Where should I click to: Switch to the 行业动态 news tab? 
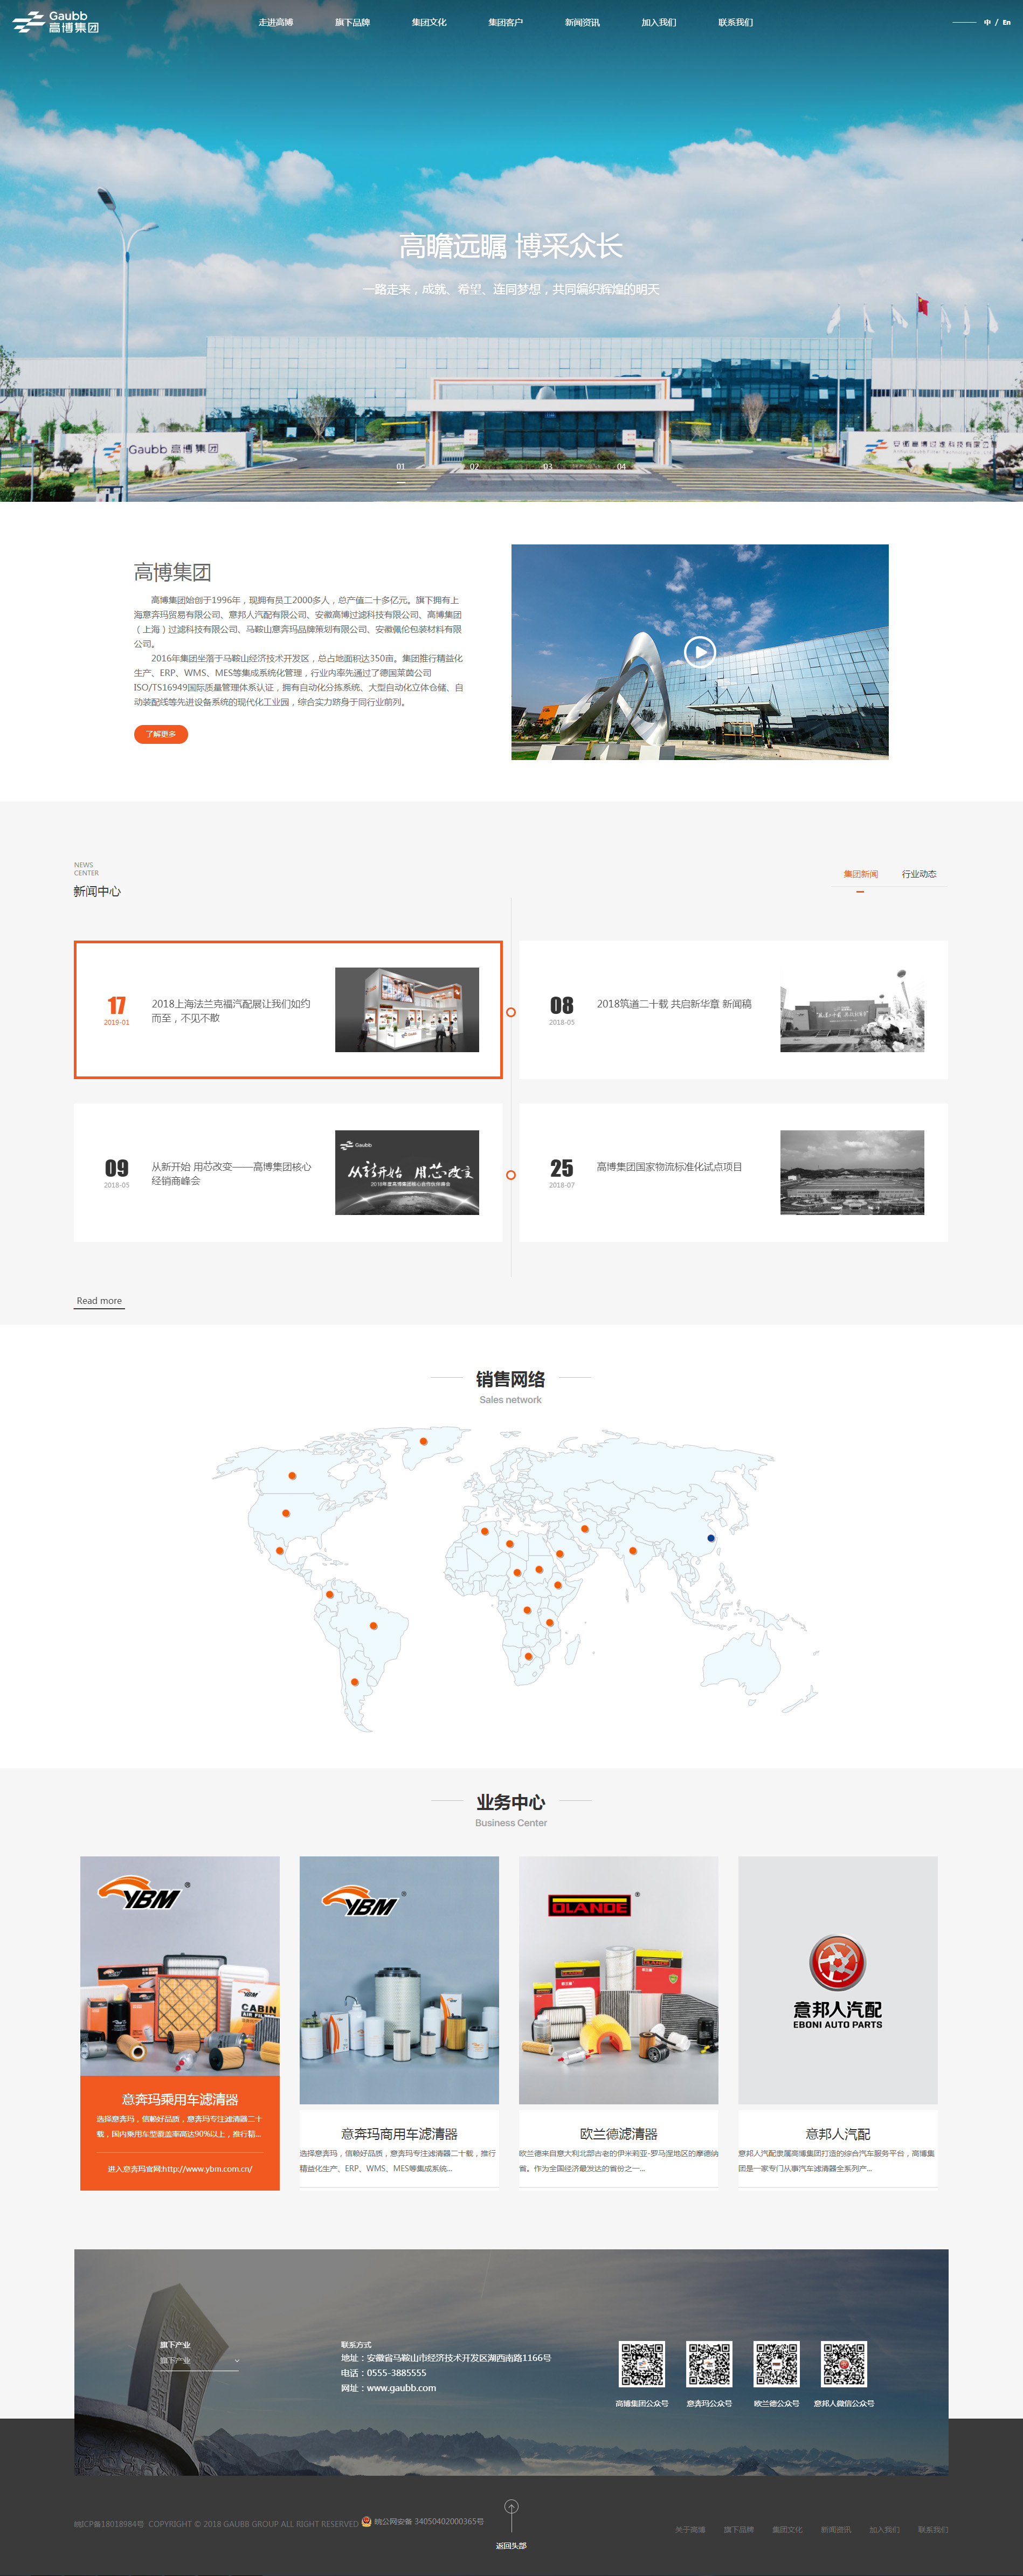(918, 874)
